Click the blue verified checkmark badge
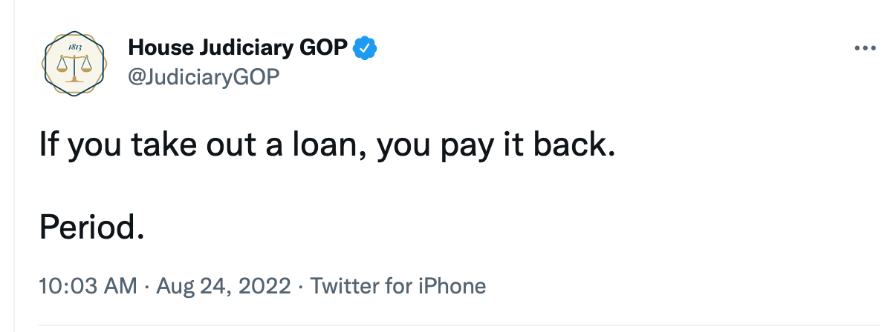Image resolution: width=896 pixels, height=332 pixels. pyautogui.click(x=365, y=48)
